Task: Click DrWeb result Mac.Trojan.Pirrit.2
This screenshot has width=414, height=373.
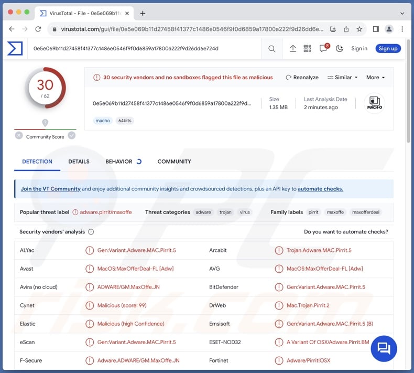Action: 308,305
